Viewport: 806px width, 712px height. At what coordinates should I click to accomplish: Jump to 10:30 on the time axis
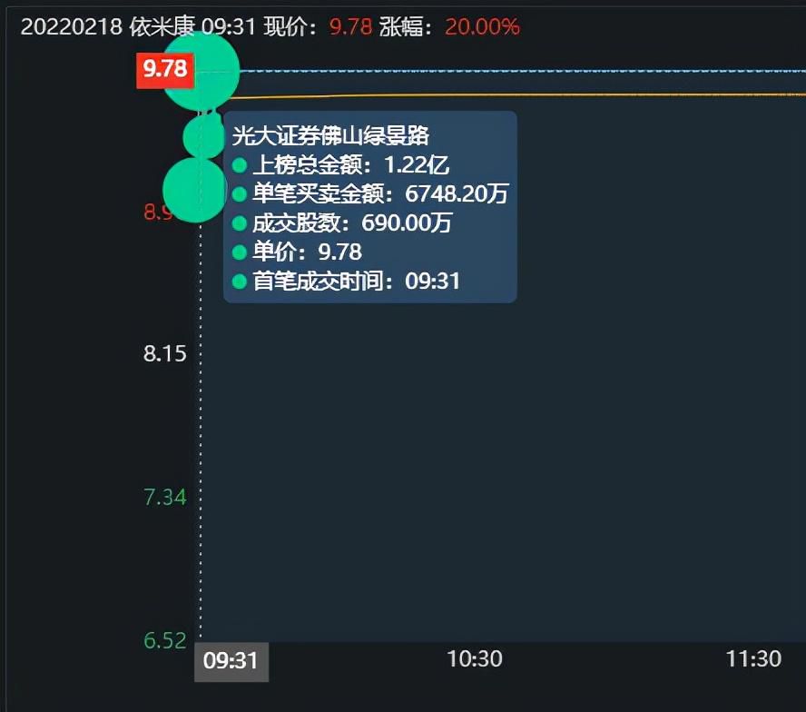tap(474, 658)
